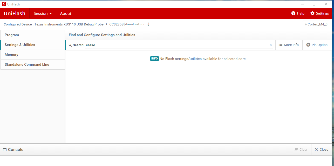Click the CC3235S device name

117,24
